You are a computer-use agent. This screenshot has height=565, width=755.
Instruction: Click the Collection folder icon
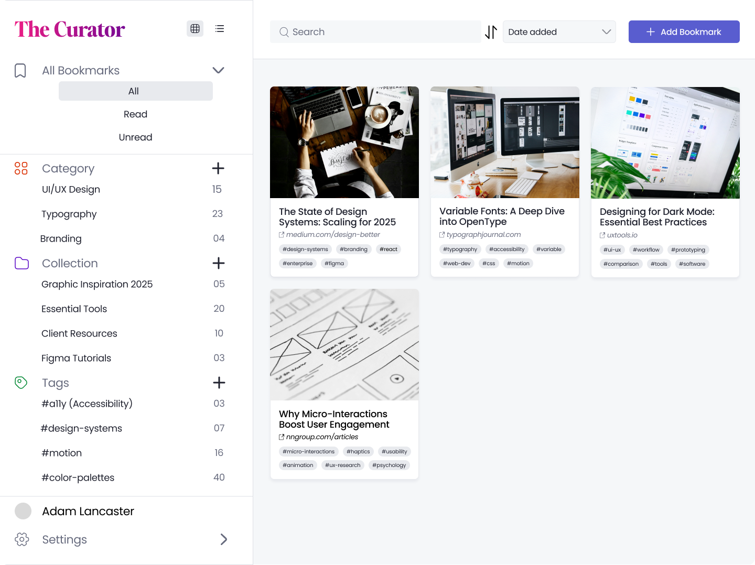pos(21,263)
